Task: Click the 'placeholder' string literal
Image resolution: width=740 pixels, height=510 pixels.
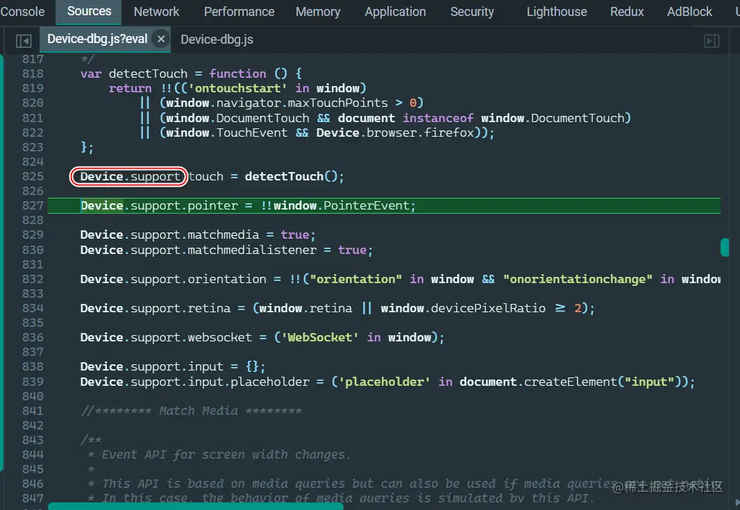Action: pyautogui.click(x=384, y=382)
